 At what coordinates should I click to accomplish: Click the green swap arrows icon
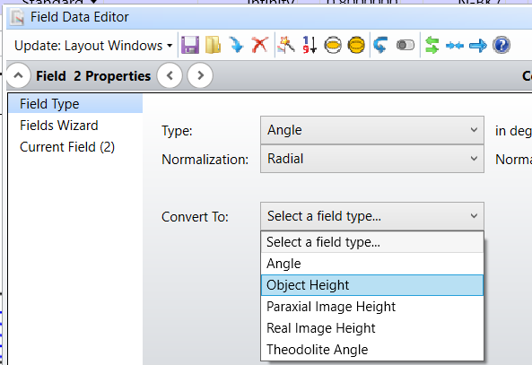click(x=432, y=45)
